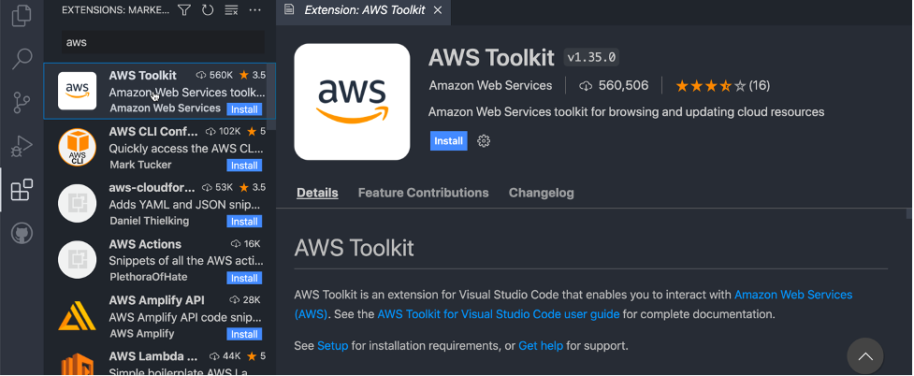The image size is (914, 376).
Task: Click the scroll-to-top arrow button
Action: pos(865,356)
